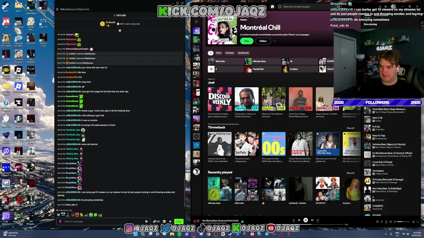Toggle repeat mode in Spotify player
This screenshot has width=424, height=238.
[318, 220]
